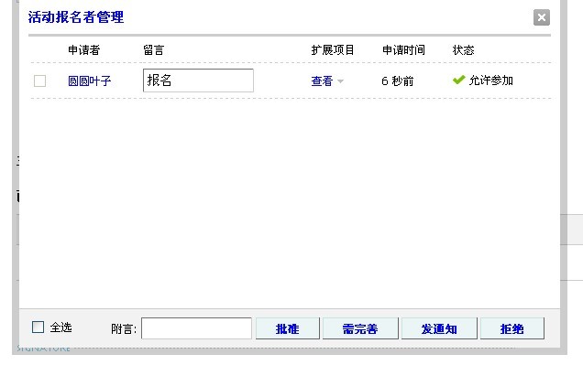Image resolution: width=583 pixels, height=365 pixels.
Task: Click the 查看 link for extended items
Action: click(x=322, y=81)
